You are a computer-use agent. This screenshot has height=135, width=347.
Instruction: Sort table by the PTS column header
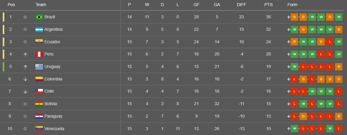tap(269, 4)
